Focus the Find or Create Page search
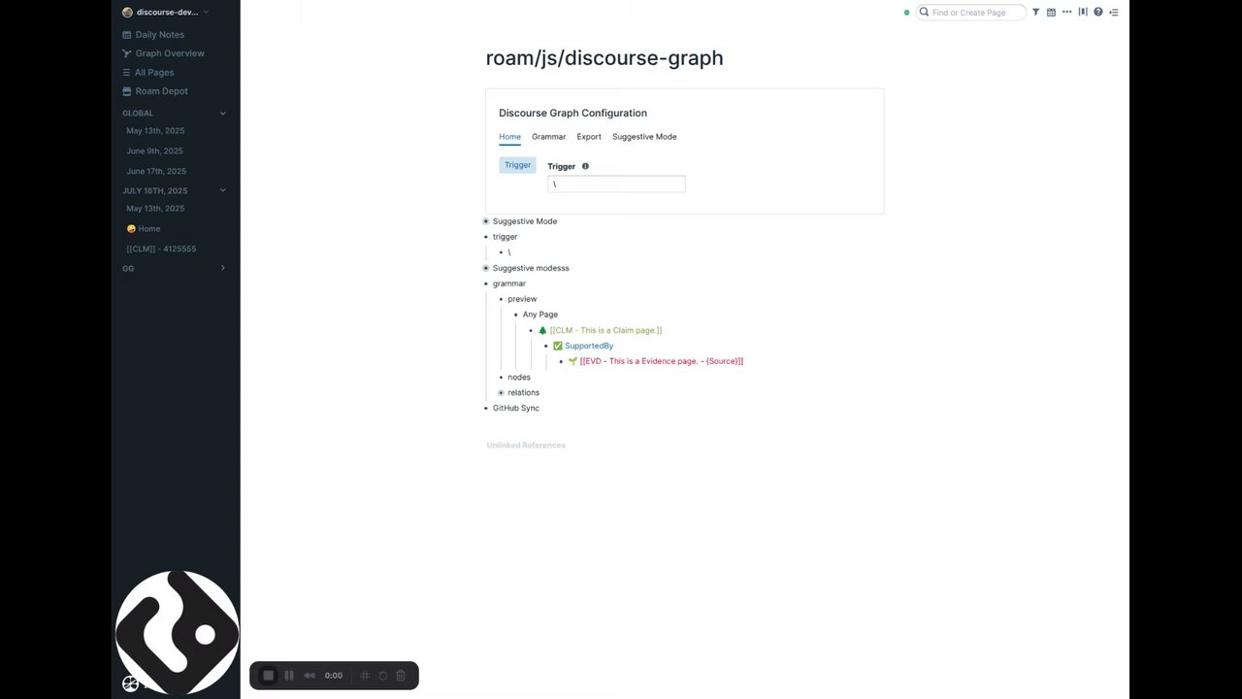 [x=974, y=13]
